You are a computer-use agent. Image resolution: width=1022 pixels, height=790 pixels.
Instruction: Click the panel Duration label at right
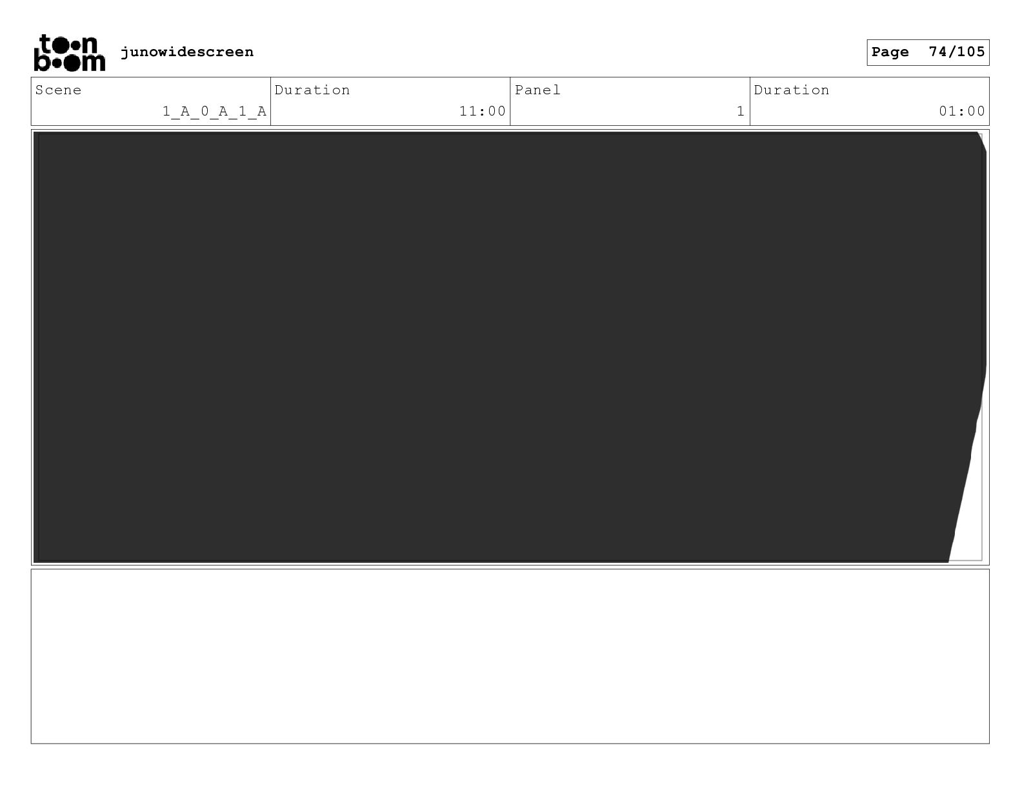792,90
